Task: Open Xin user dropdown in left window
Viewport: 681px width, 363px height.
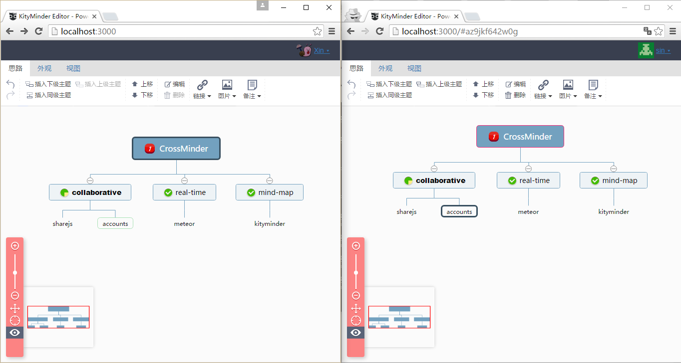Action: (x=322, y=51)
